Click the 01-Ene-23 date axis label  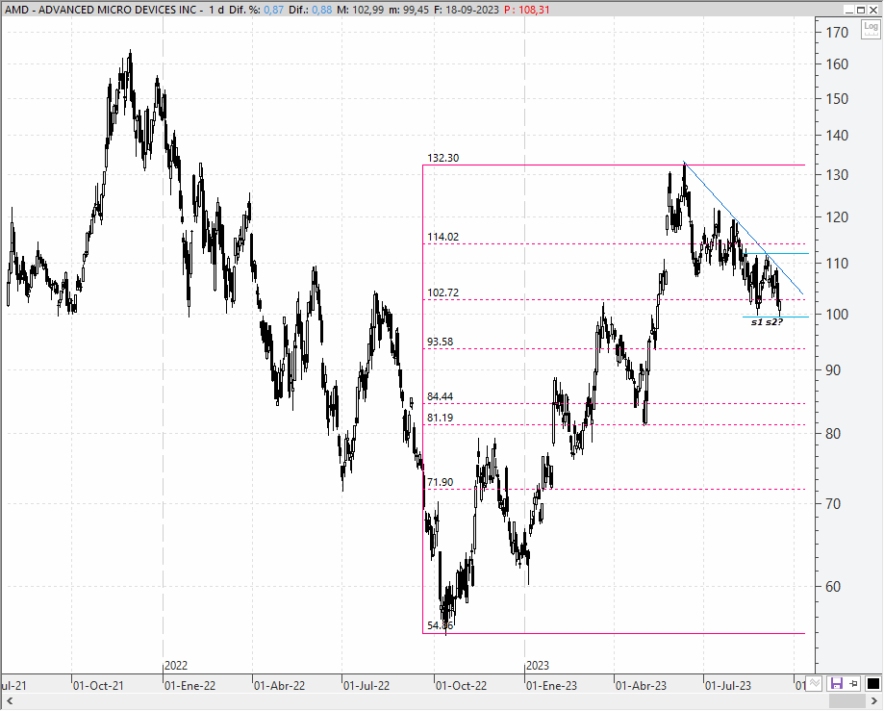551,686
